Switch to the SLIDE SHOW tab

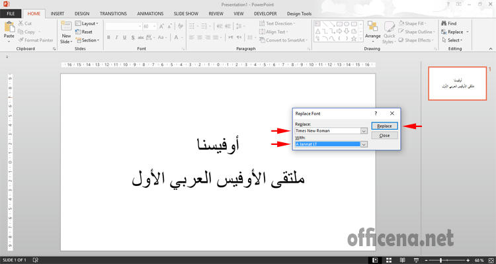pos(186,14)
